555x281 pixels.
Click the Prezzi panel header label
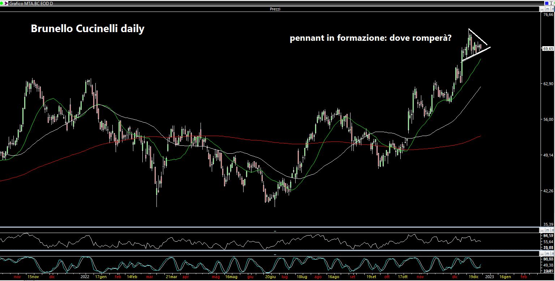coord(275,9)
